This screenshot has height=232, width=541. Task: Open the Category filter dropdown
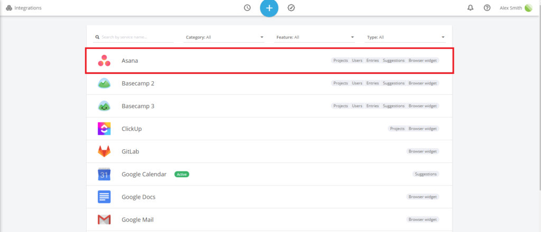224,37
